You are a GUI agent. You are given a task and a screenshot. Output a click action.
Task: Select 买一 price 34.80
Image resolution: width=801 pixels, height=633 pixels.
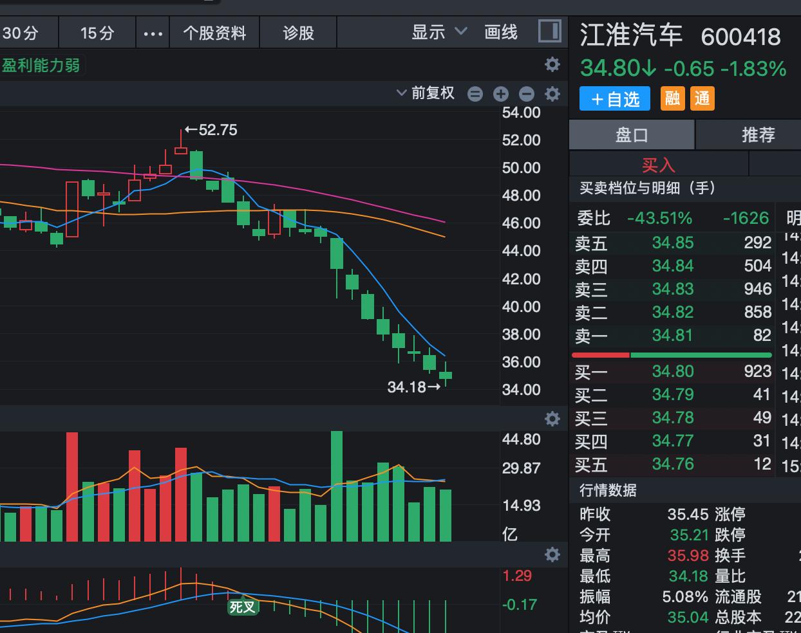(673, 371)
